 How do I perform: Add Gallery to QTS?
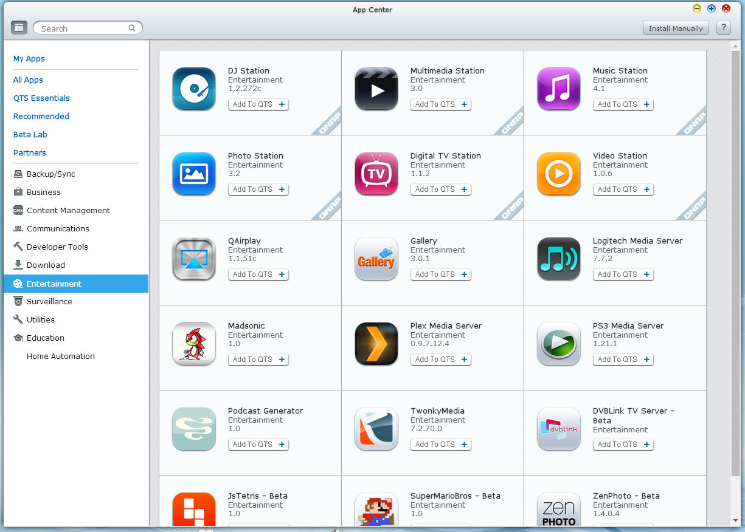441,275
